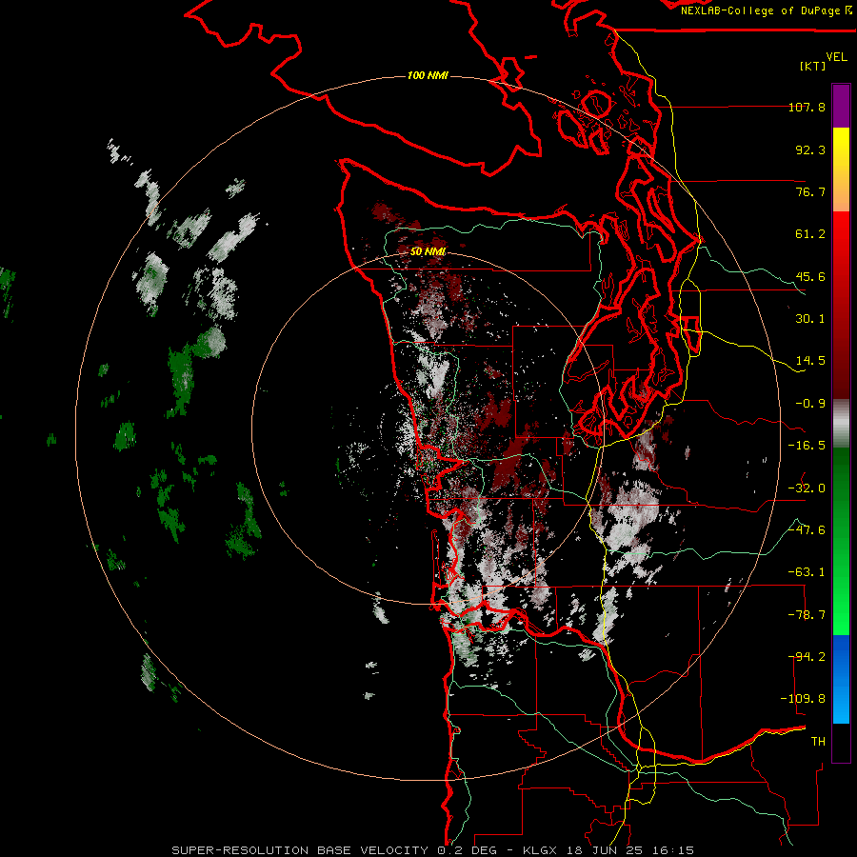
Task: Select the 76.7 velocity scale value
Action: (810, 191)
